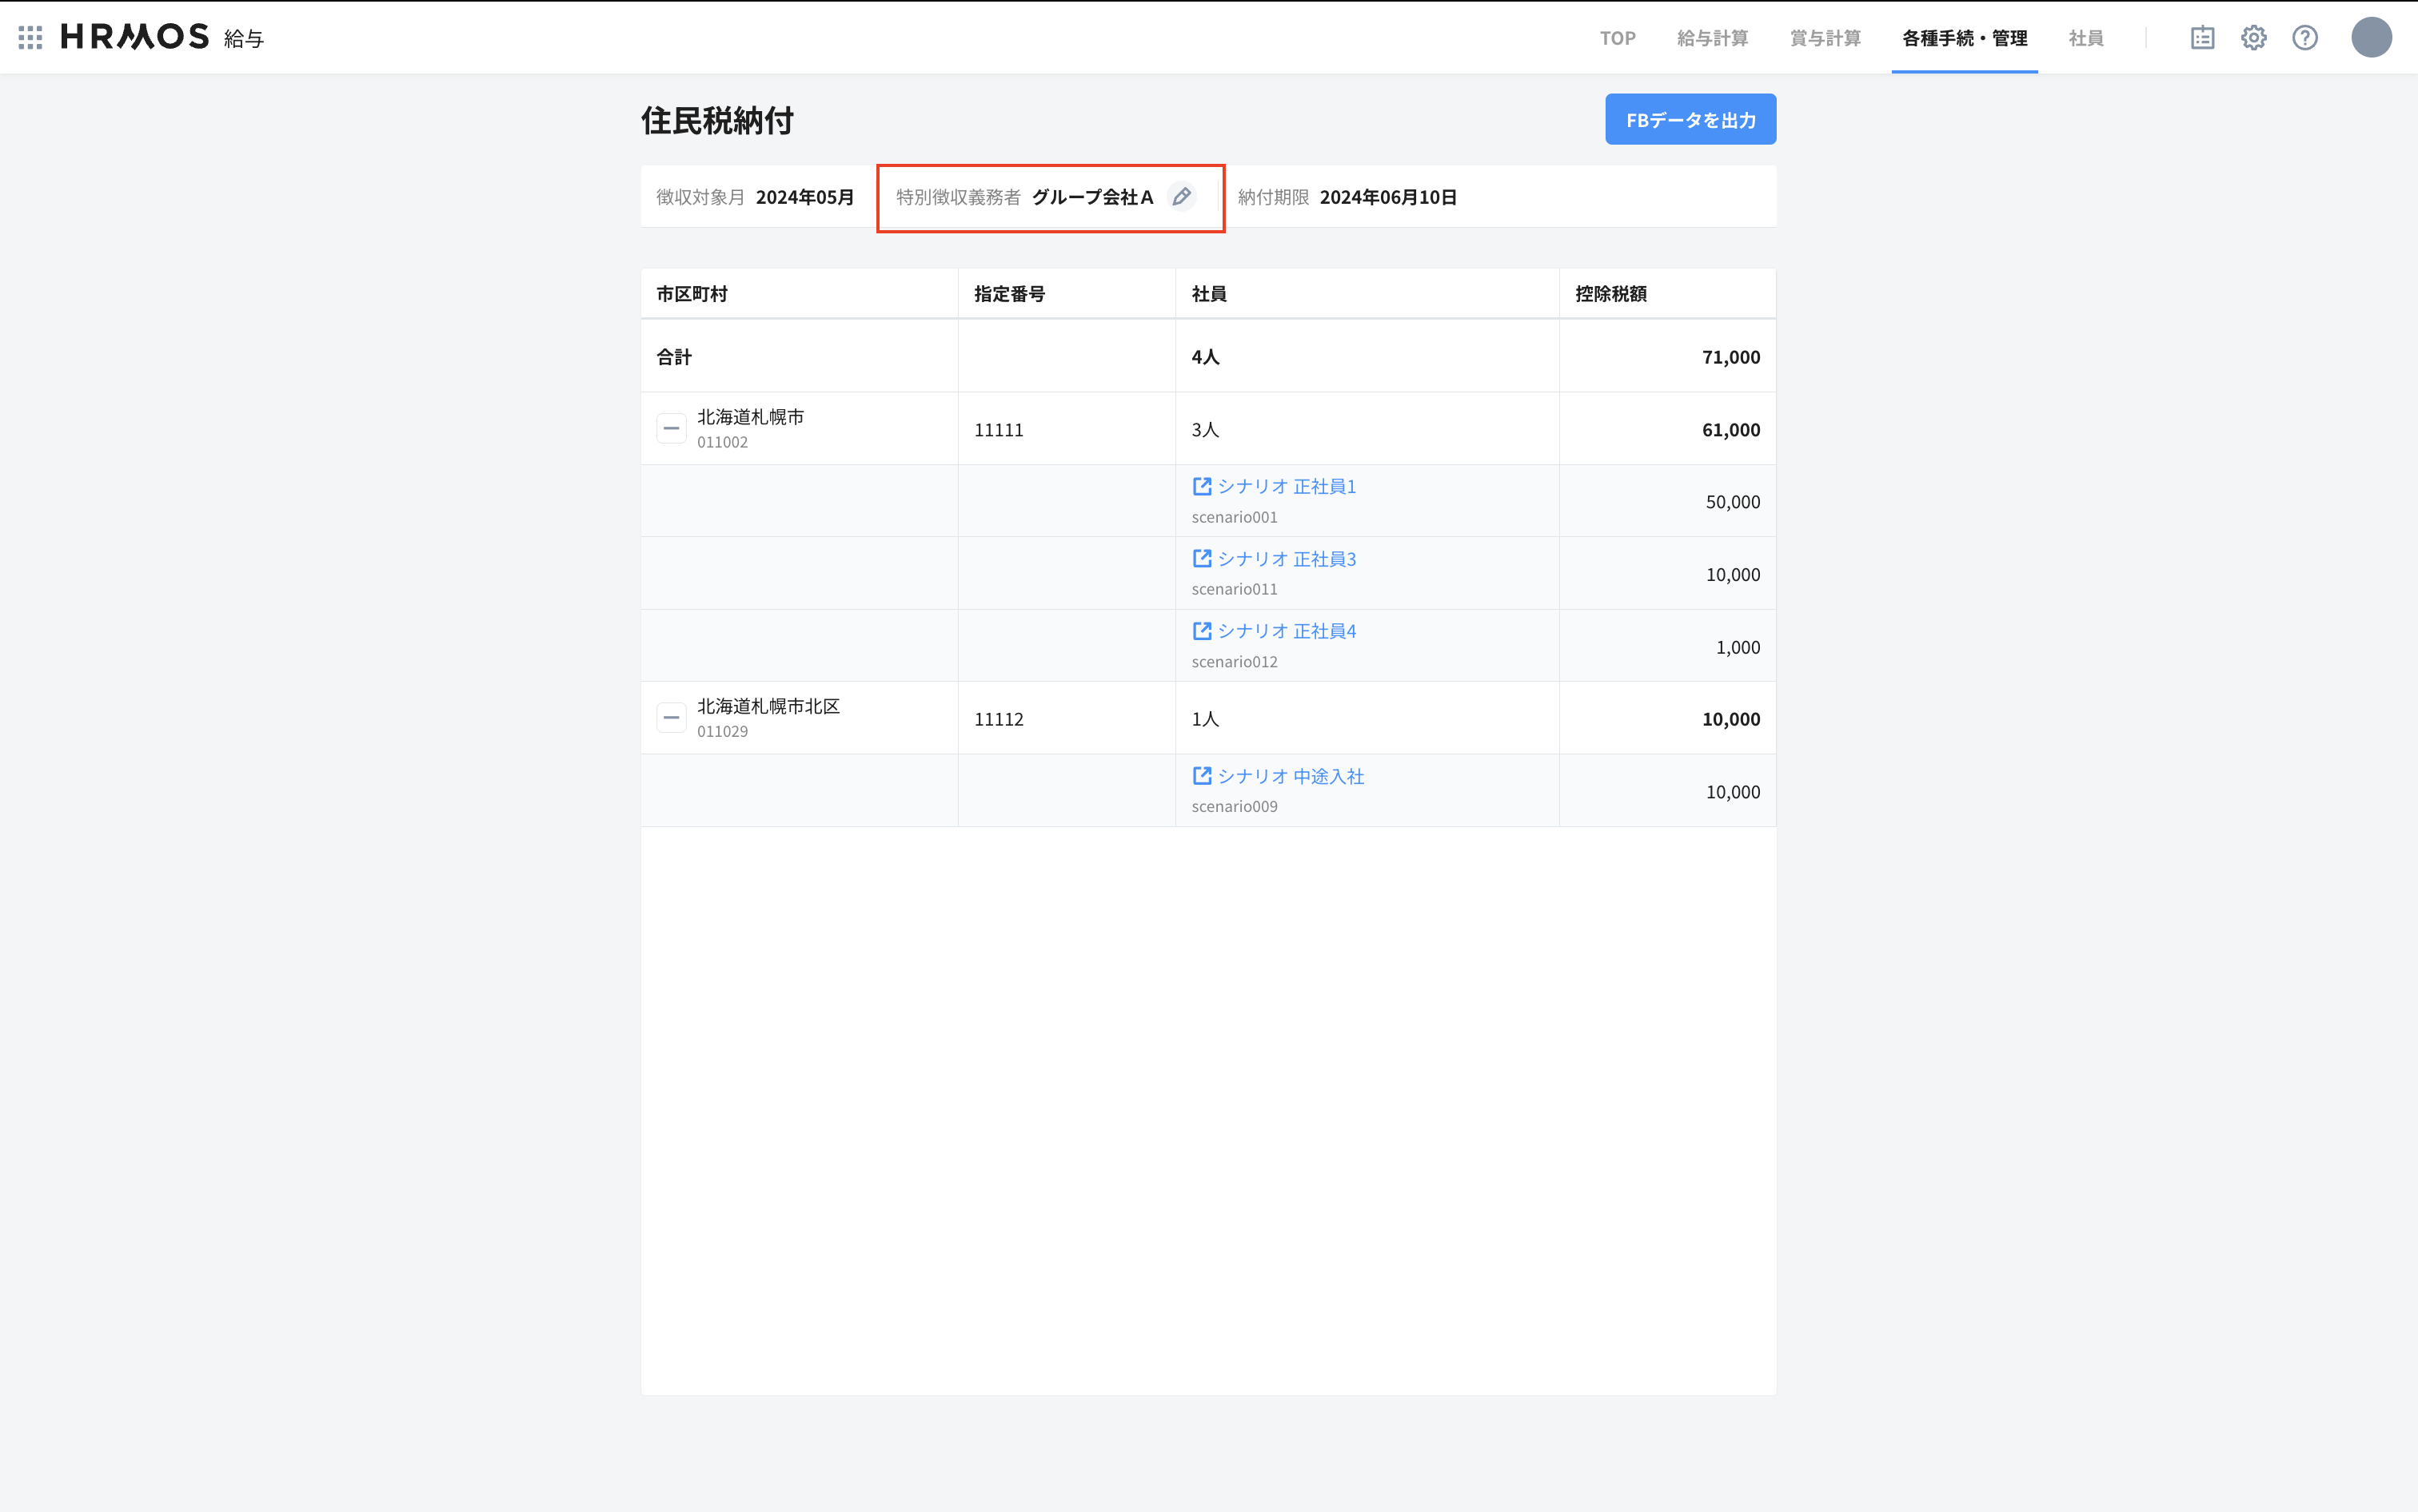Select the 各種手続・管理 tab
Image resolution: width=2418 pixels, height=1512 pixels.
click(x=1964, y=38)
